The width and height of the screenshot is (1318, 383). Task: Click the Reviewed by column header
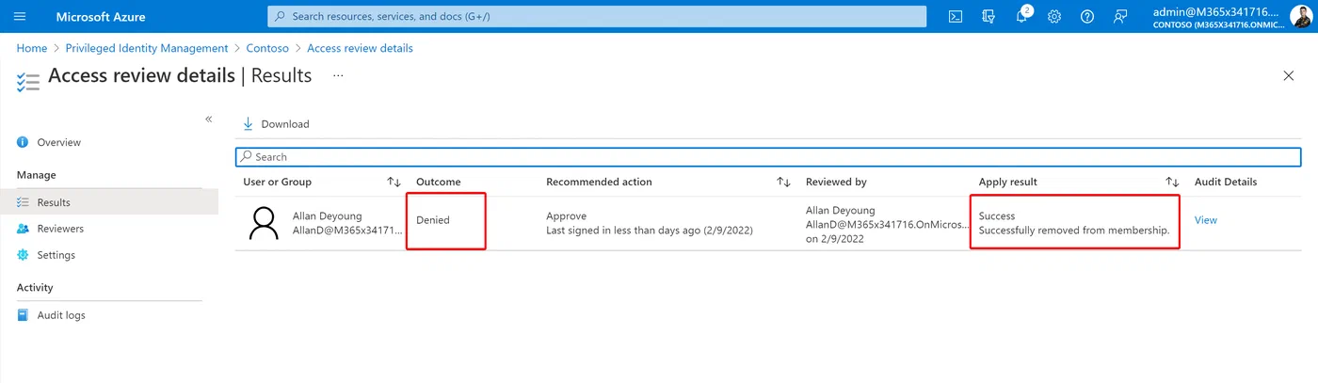click(836, 182)
